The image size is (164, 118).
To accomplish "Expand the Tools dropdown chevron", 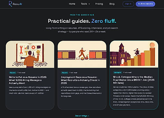I will pyautogui.click(x=89, y=4).
